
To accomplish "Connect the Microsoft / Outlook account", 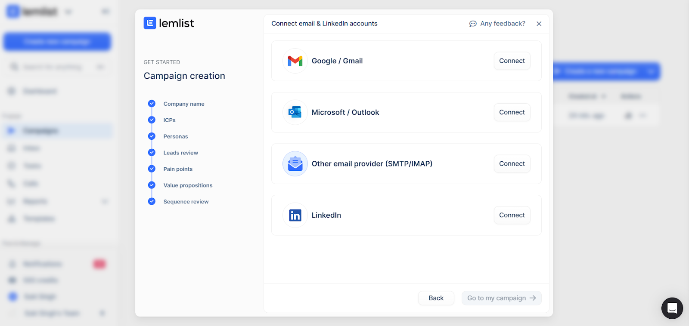I will click(x=512, y=112).
